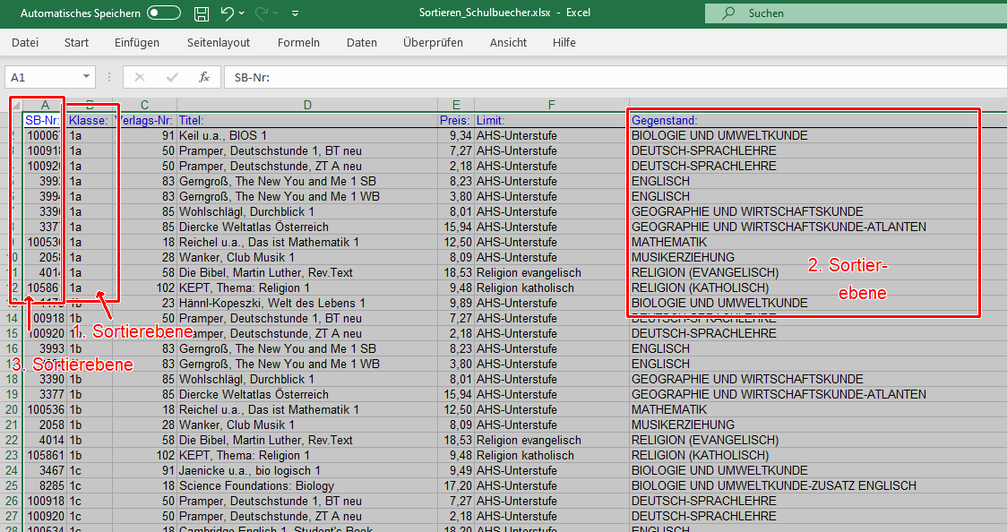Open the Einfügen ribbon tab

[x=137, y=42]
